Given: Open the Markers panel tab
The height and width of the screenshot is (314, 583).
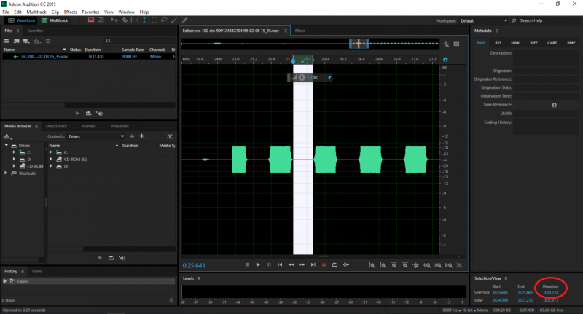Looking at the screenshot, I should pyautogui.click(x=89, y=126).
